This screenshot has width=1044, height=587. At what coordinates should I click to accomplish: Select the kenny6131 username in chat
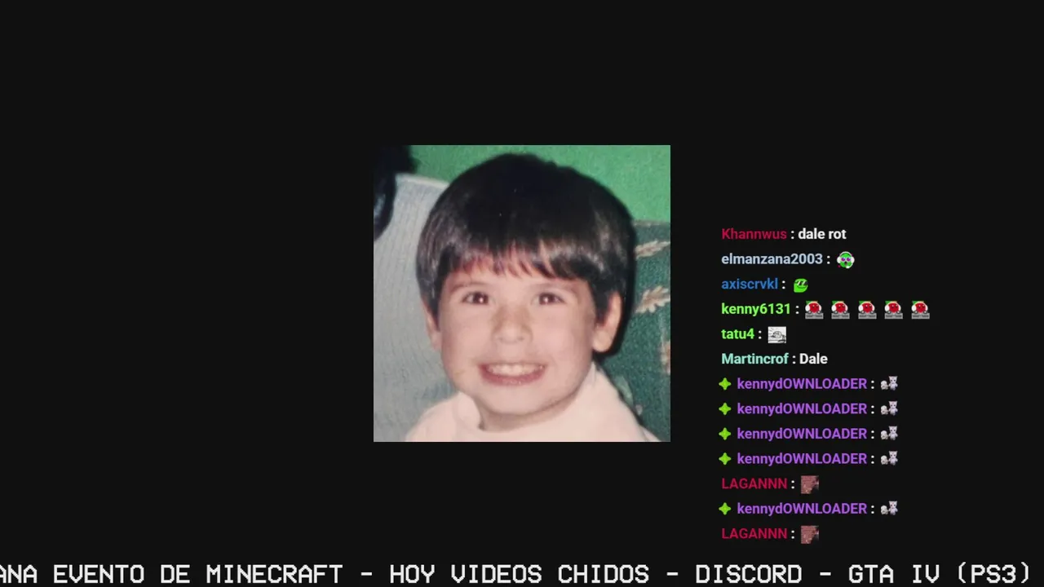pos(756,309)
